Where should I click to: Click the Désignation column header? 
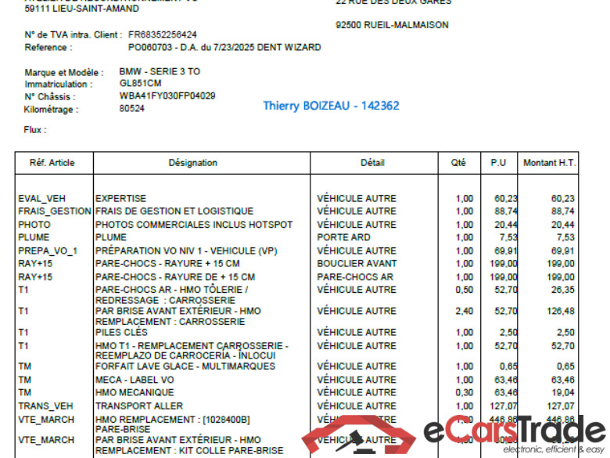click(x=193, y=163)
